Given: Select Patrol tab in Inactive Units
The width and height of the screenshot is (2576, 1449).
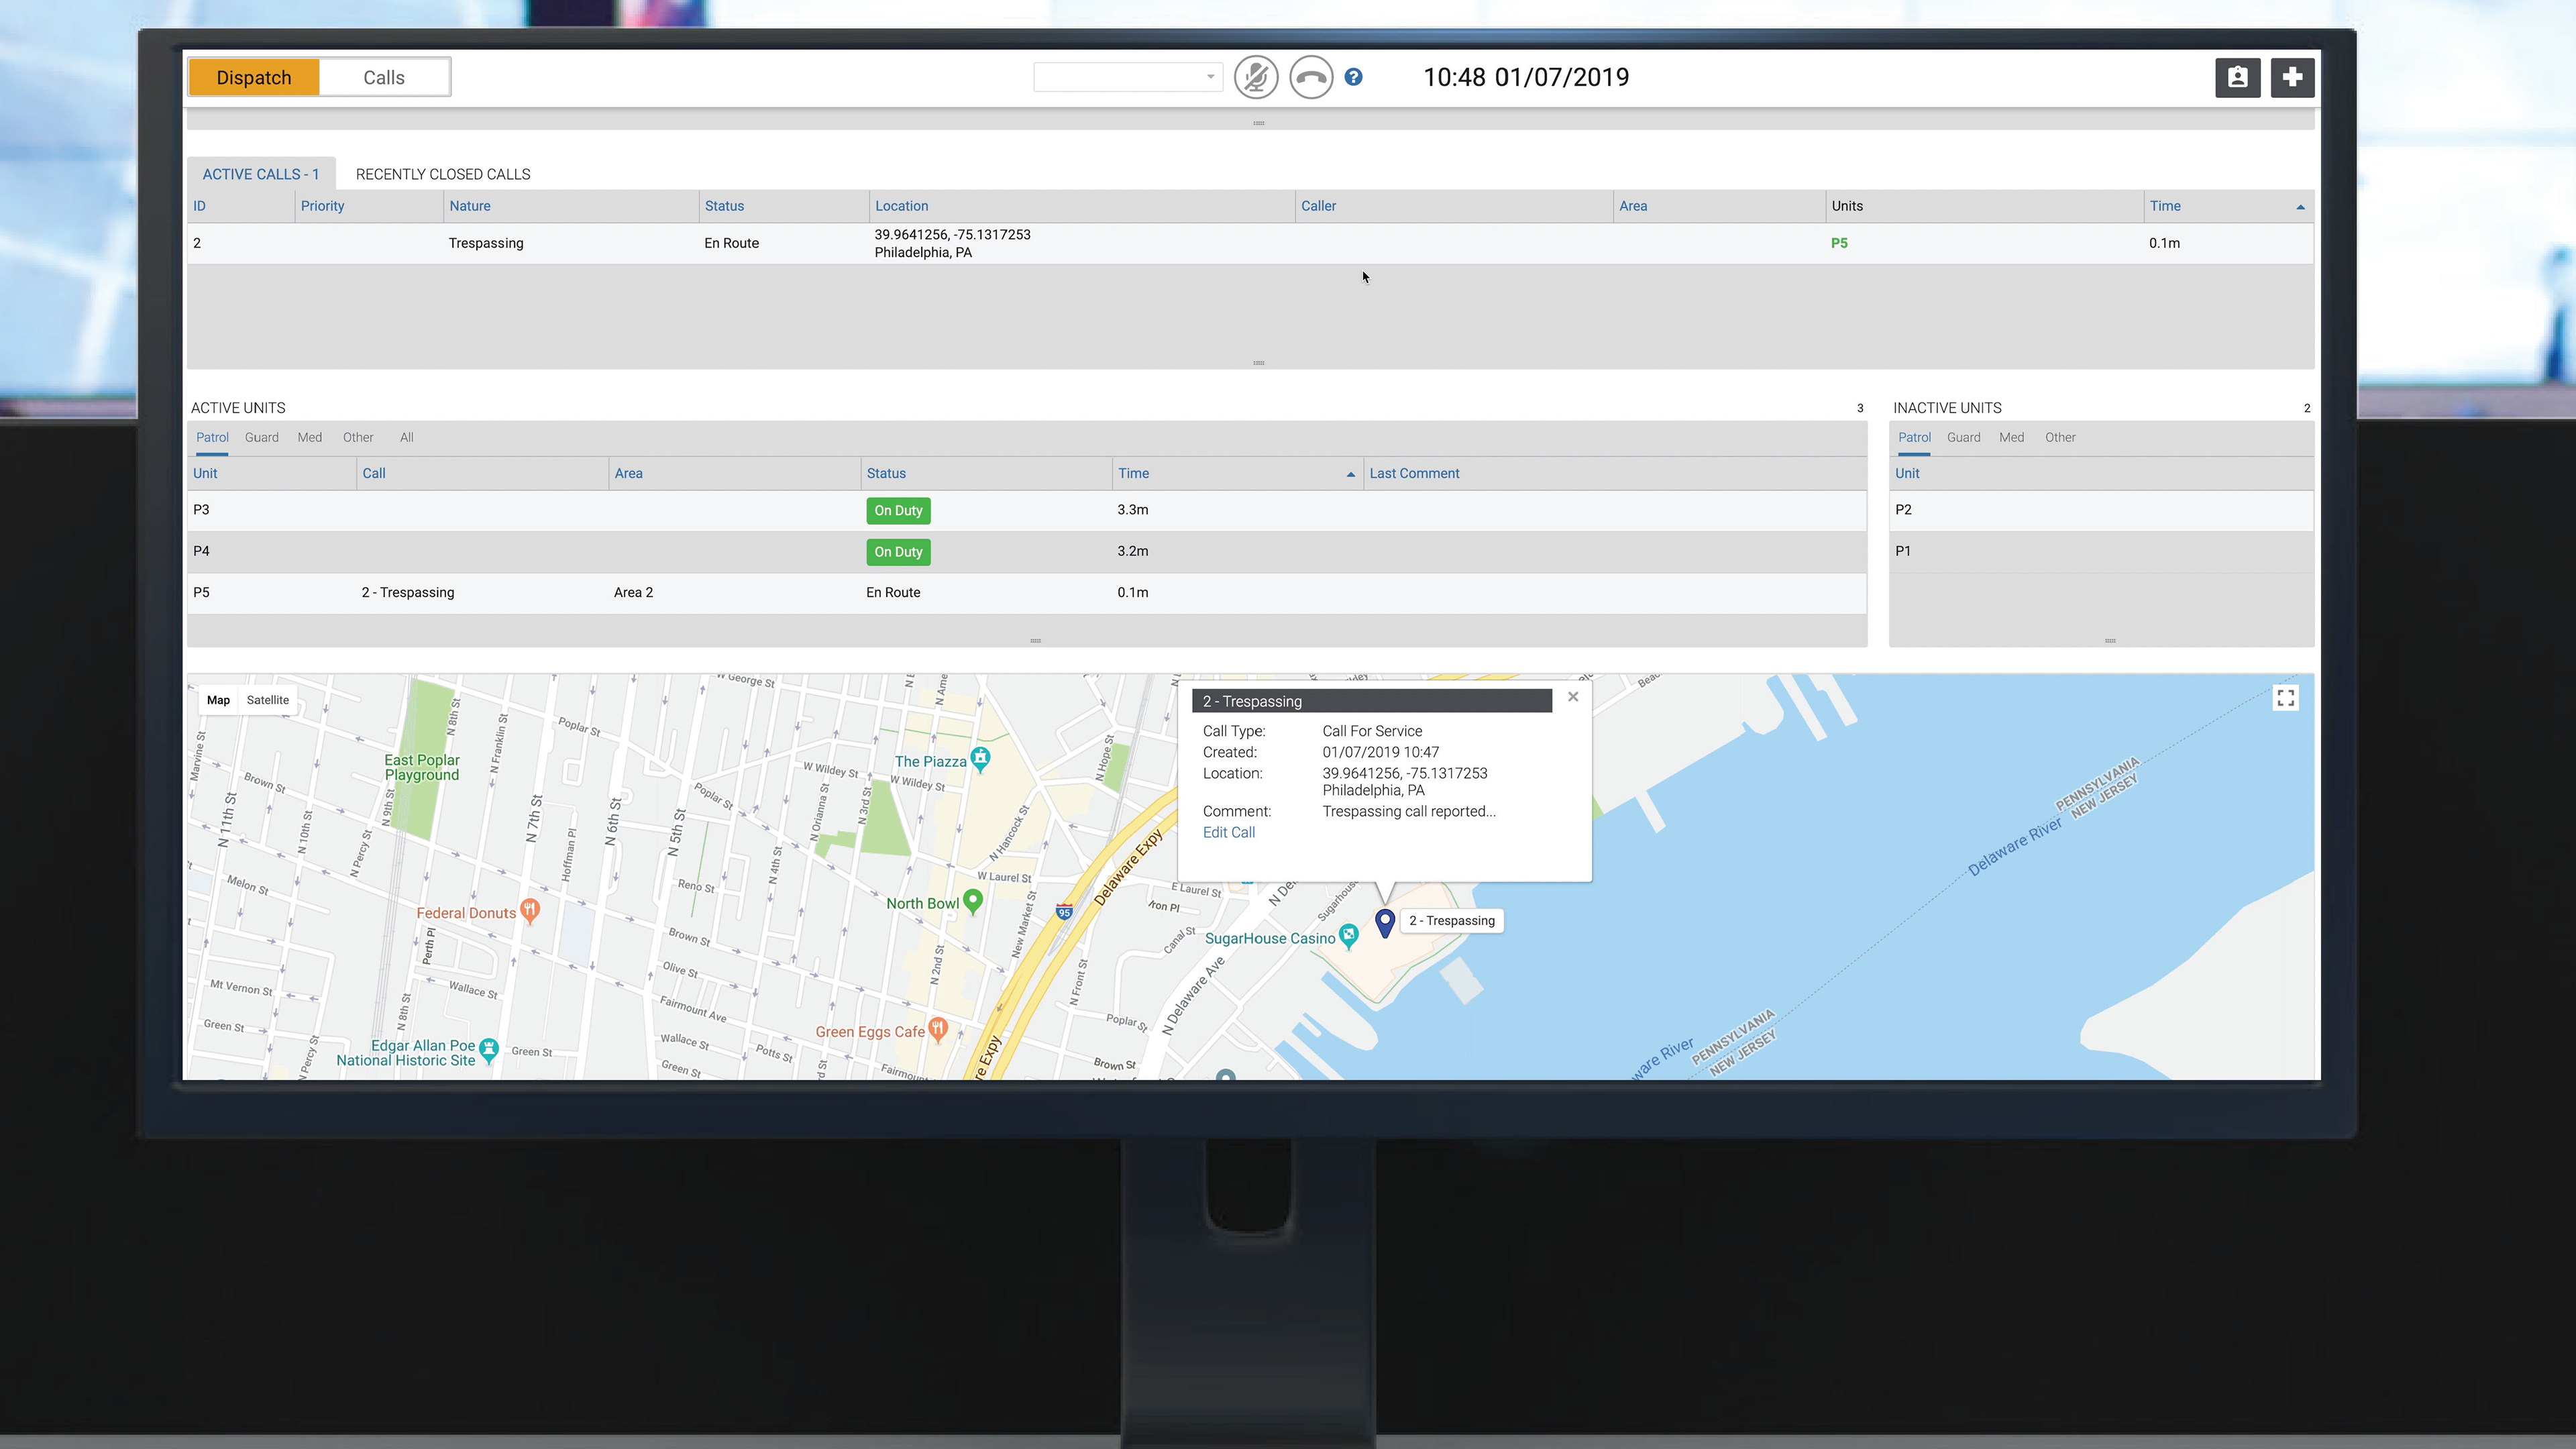Looking at the screenshot, I should pos(1914,437).
